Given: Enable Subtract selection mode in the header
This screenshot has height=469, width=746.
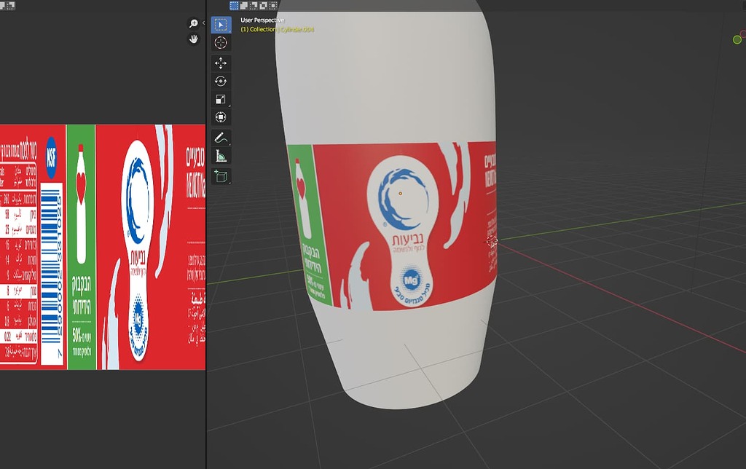Looking at the screenshot, I should coord(253,6).
